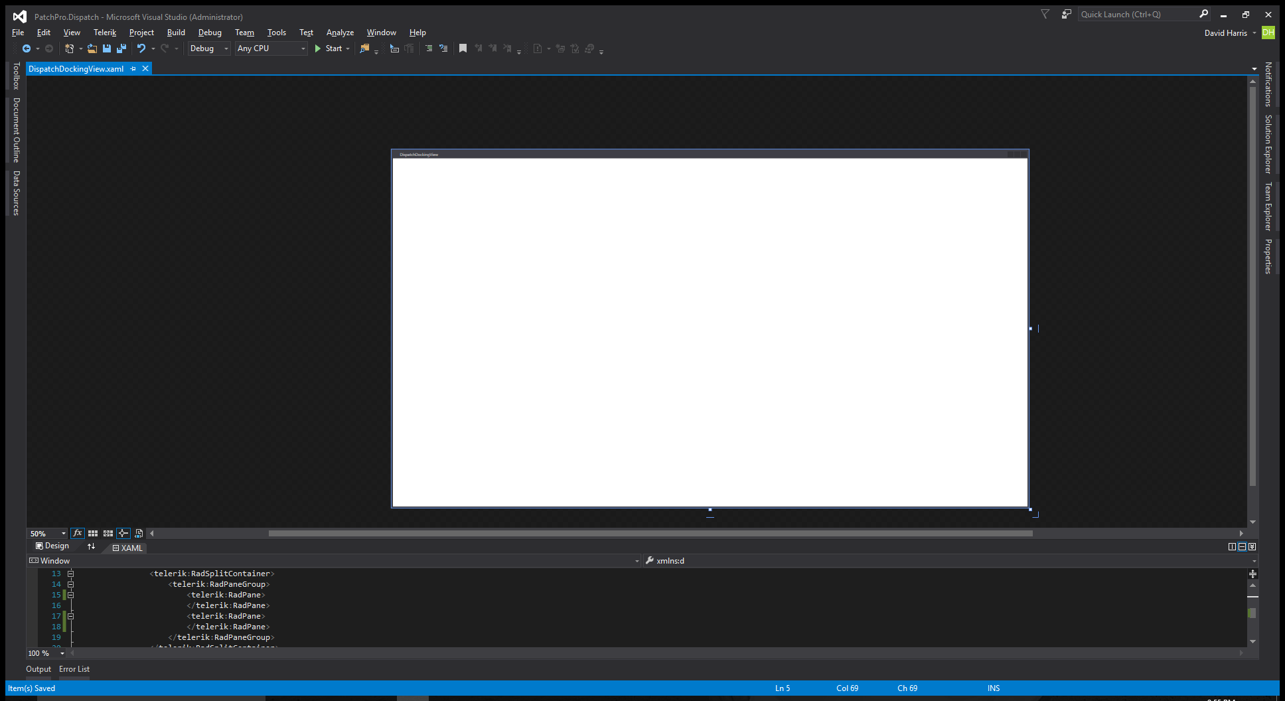Image resolution: width=1285 pixels, height=701 pixels.
Task: Click the Navigate Backward arrow icon
Action: tap(27, 48)
